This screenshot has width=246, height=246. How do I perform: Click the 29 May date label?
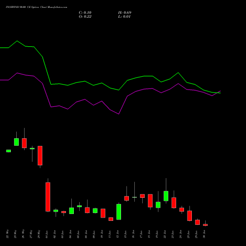point(39,234)
